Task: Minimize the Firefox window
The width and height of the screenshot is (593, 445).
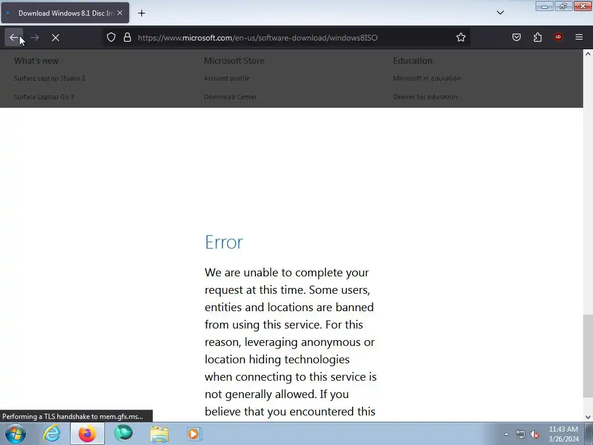Action: tap(544, 6)
